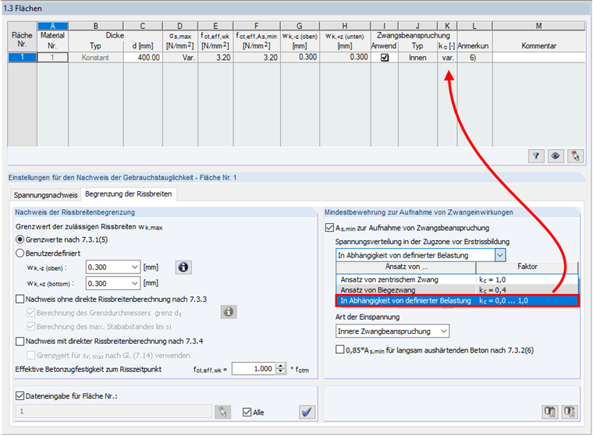Toggle the Alle checkbox
Viewport: 593px width, 436px height.
pos(247,412)
